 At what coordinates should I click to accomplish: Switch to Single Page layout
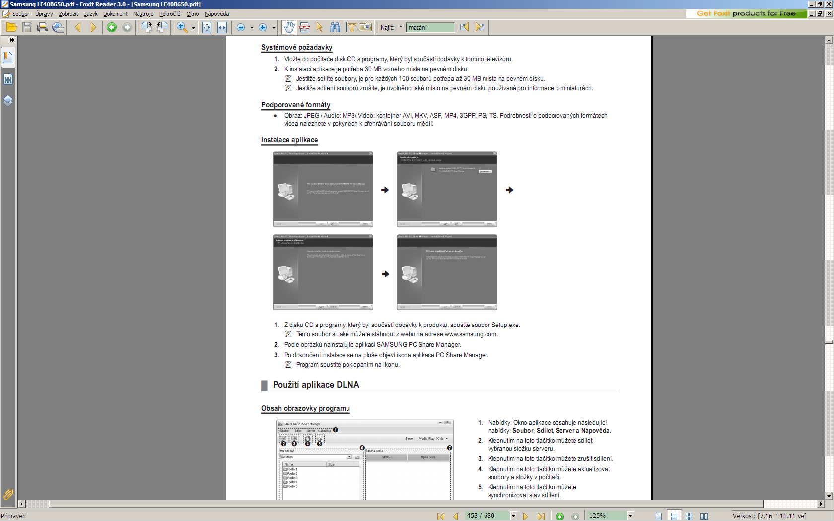point(659,516)
